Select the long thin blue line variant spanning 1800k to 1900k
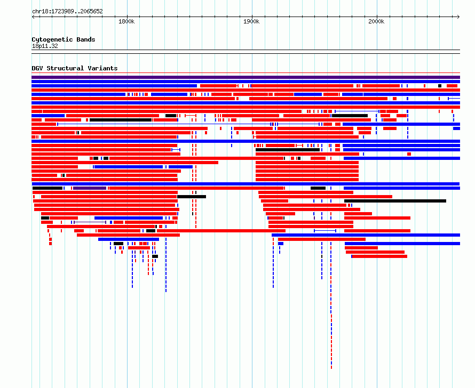Image resolution: width=475 pixels, height=388 pixels. pos(164,124)
